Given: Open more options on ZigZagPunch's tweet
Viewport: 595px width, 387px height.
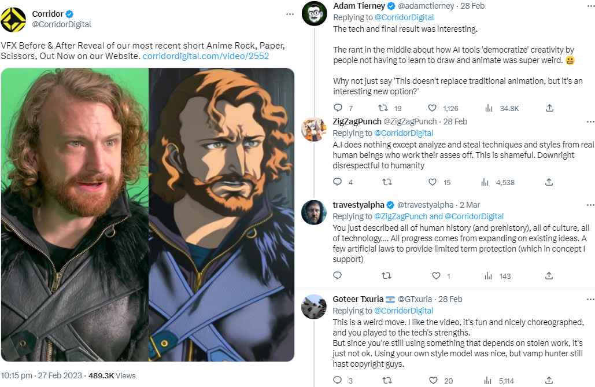Looking at the screenshot, I should point(590,122).
